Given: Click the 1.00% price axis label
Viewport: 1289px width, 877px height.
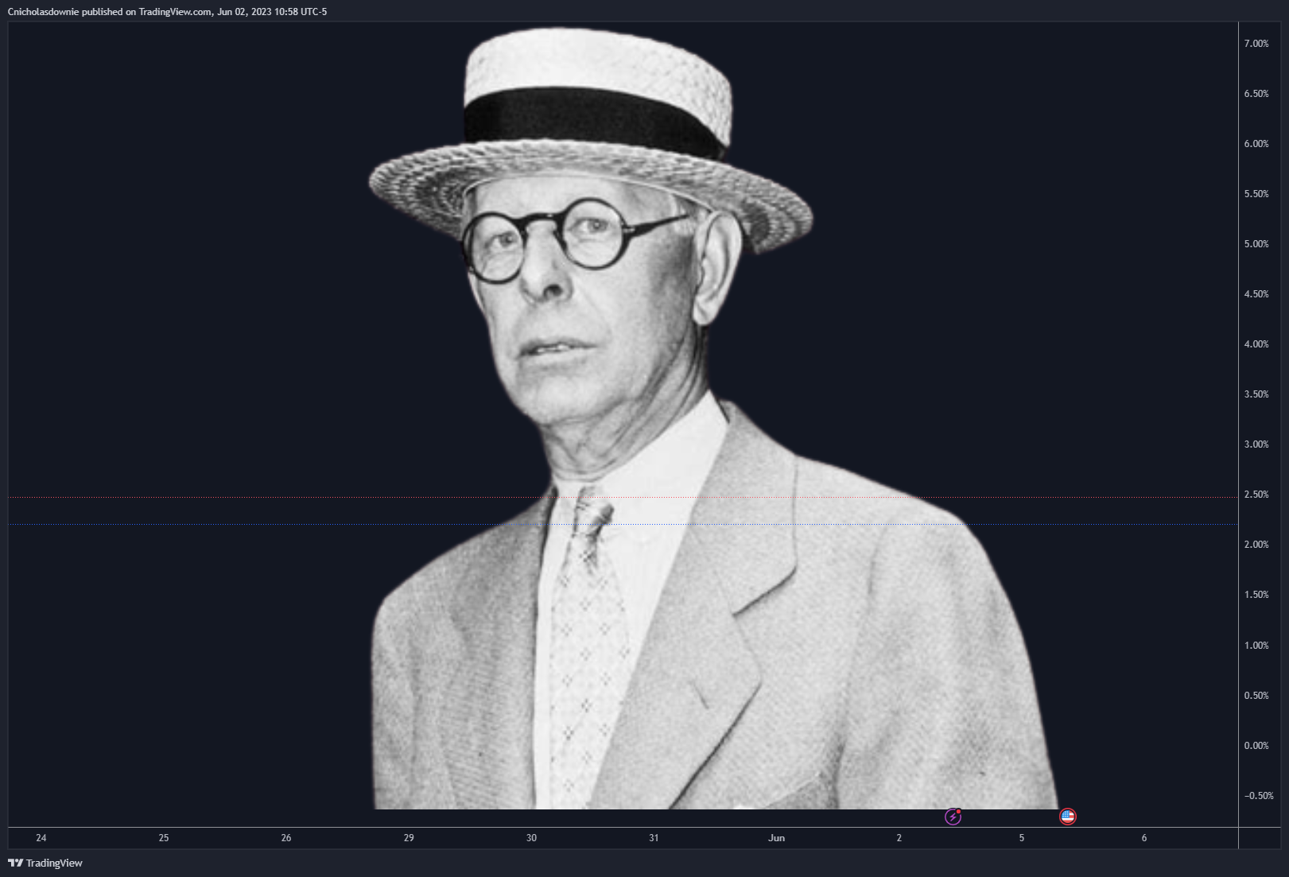Looking at the screenshot, I should [x=1256, y=646].
